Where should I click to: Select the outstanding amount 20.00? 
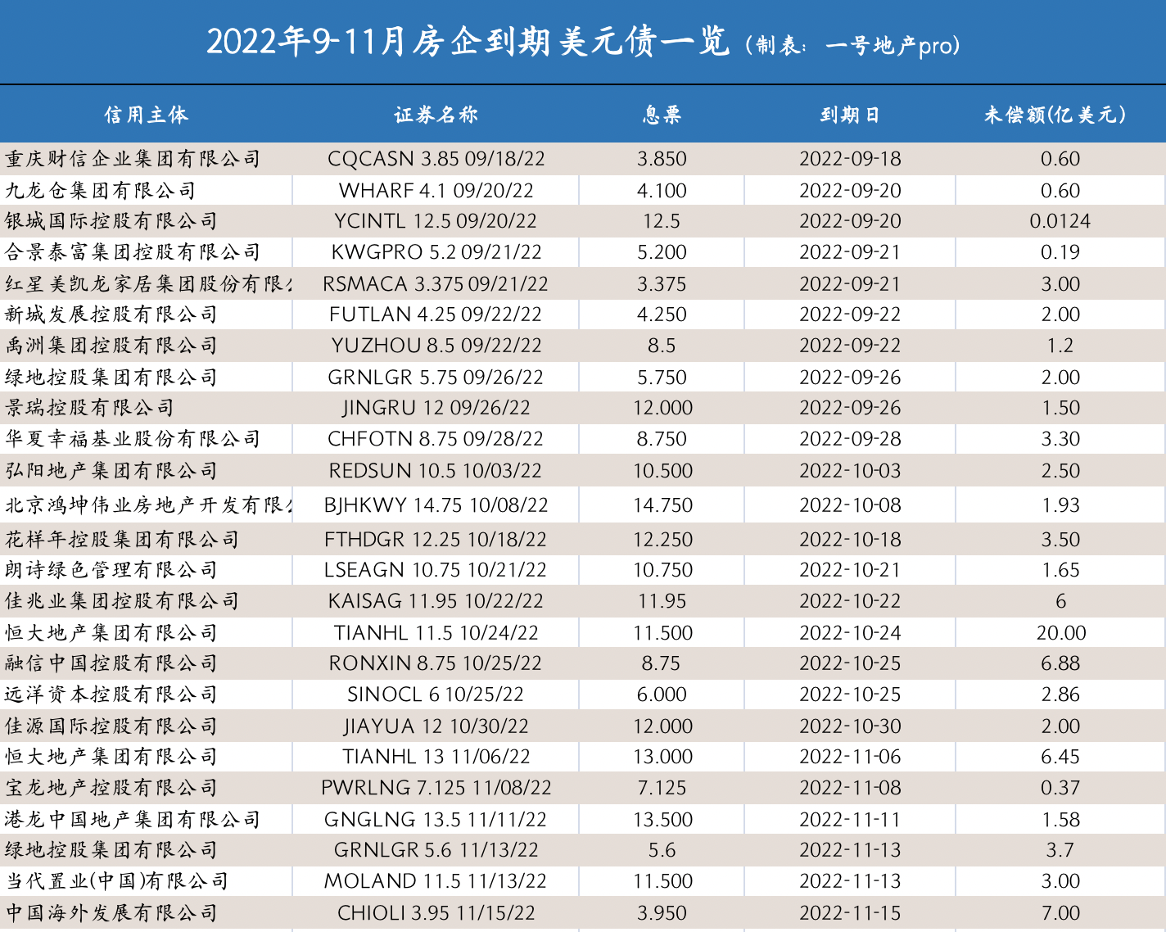click(x=1061, y=633)
